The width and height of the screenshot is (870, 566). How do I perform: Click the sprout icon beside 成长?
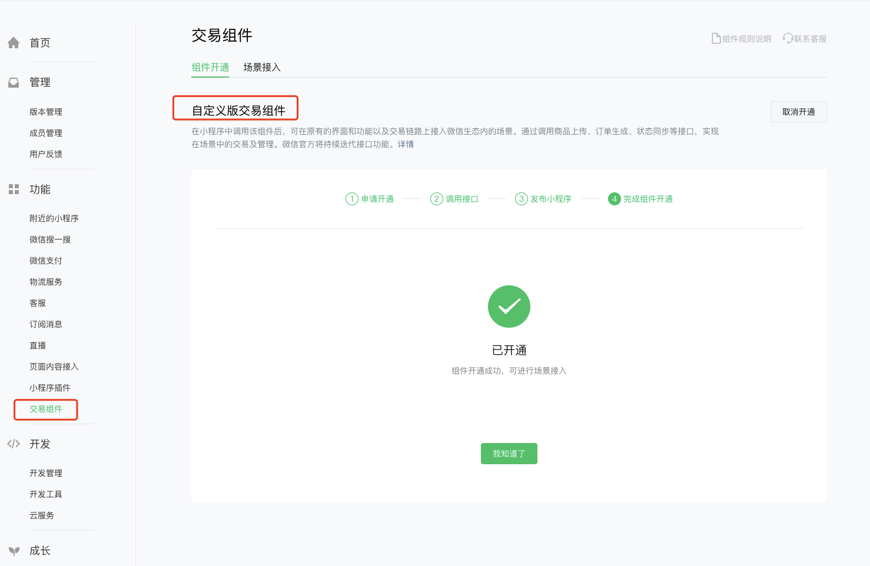coord(14,551)
